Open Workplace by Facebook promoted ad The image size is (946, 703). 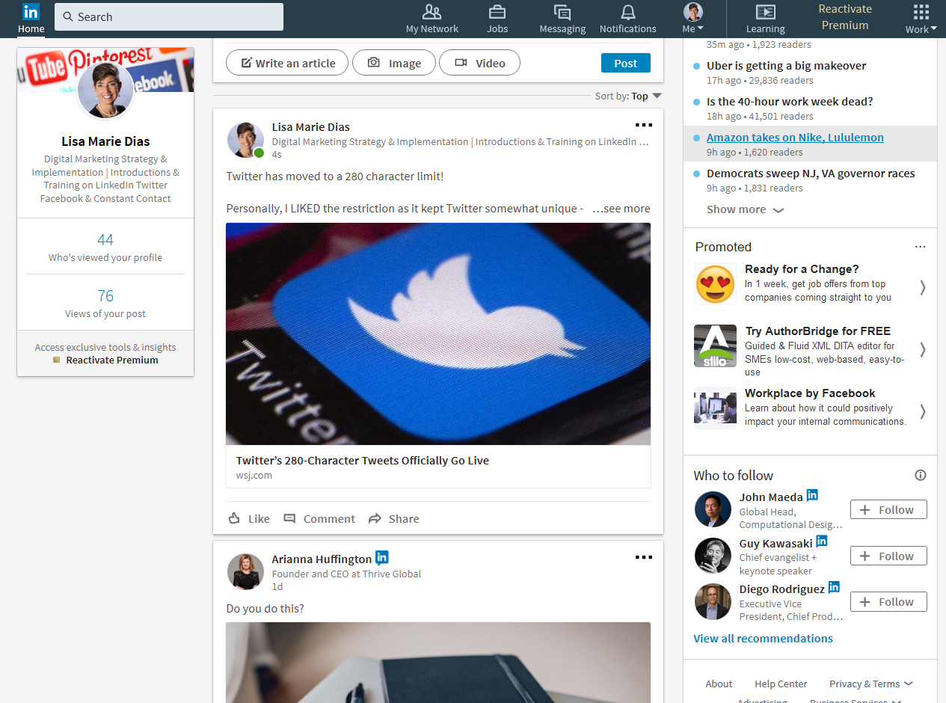click(810, 393)
